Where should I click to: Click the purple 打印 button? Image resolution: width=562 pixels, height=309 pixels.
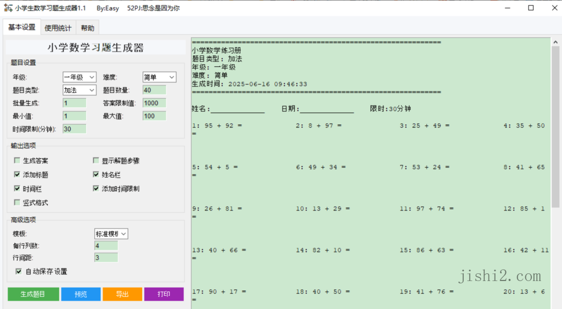click(x=164, y=294)
